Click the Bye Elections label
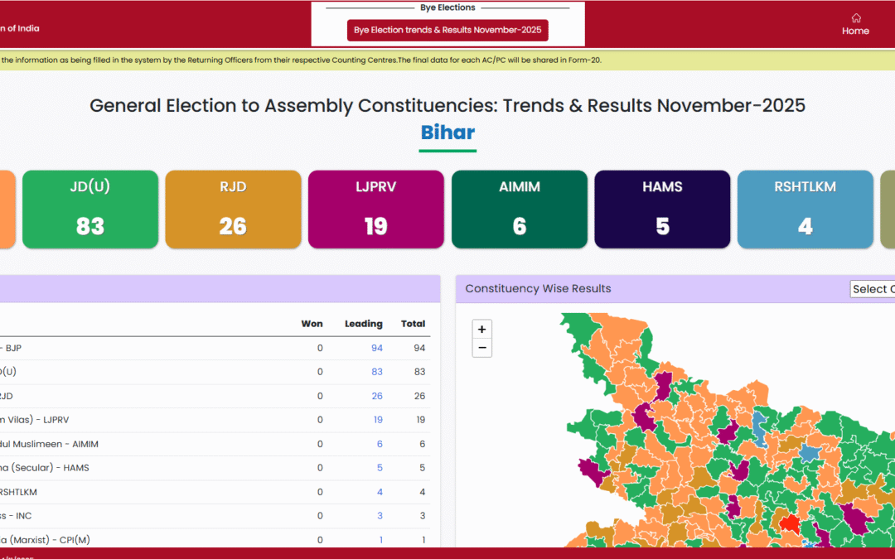Screen dimensions: 895x559 pos(447,7)
